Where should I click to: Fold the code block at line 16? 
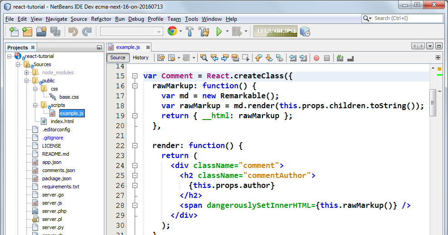point(135,86)
